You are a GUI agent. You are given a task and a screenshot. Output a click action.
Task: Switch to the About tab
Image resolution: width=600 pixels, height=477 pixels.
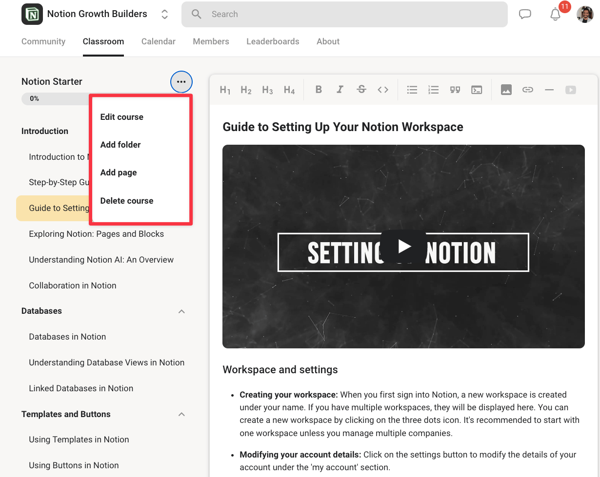tap(328, 41)
